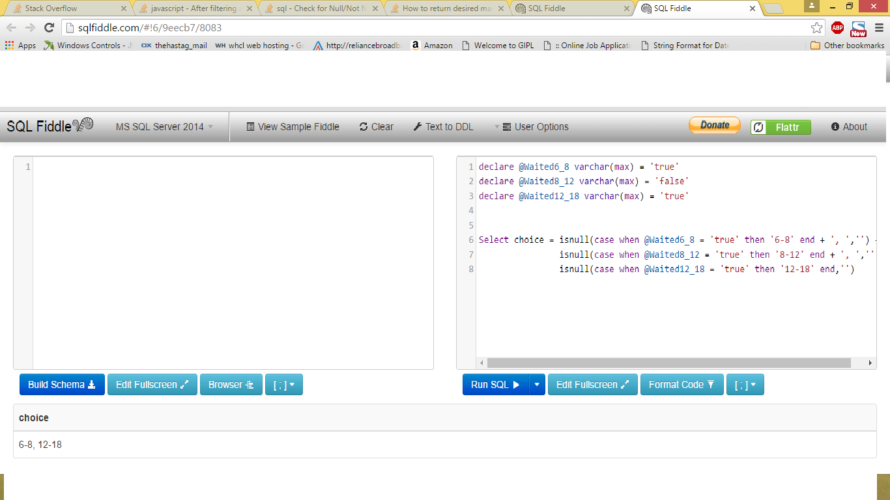Open View Sample Fiddle
Screen dimensions: 890x500
tap(293, 127)
